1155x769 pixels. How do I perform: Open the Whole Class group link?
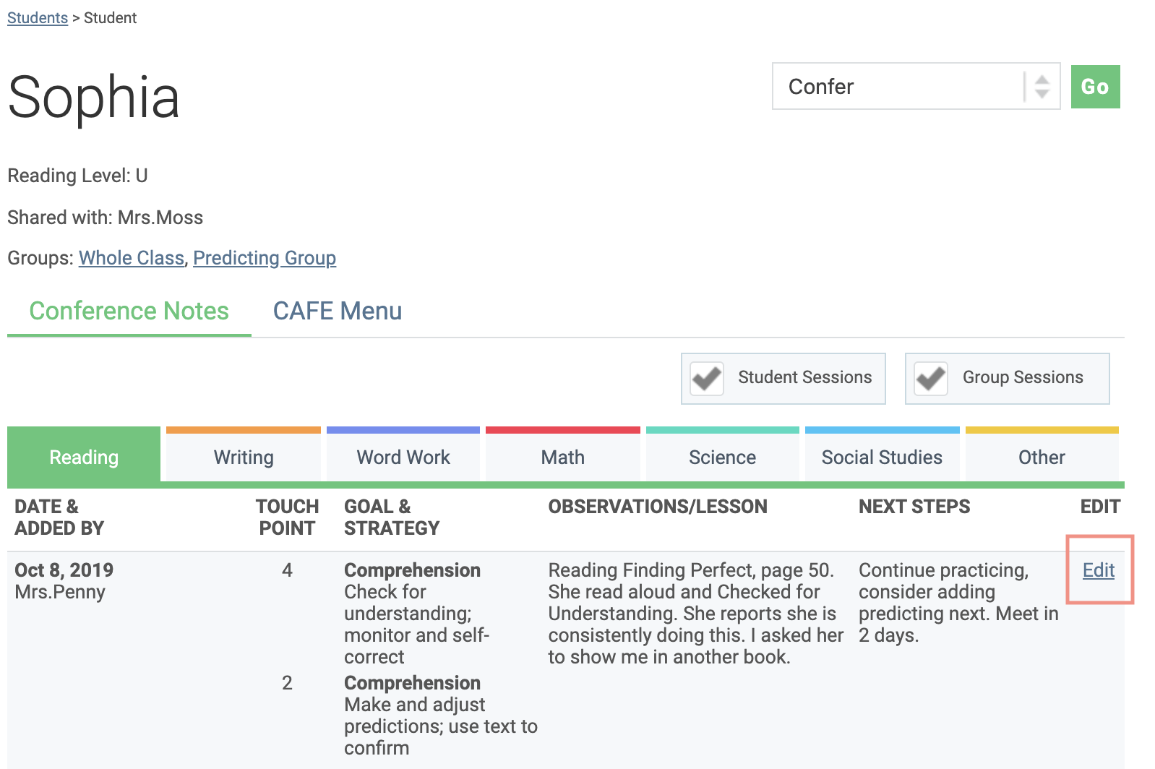132,258
